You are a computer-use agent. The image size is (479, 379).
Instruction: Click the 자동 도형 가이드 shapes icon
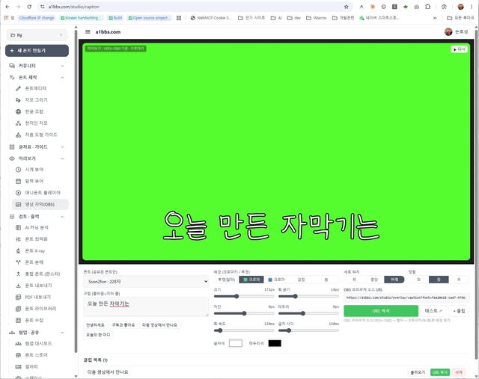[x=18, y=135]
